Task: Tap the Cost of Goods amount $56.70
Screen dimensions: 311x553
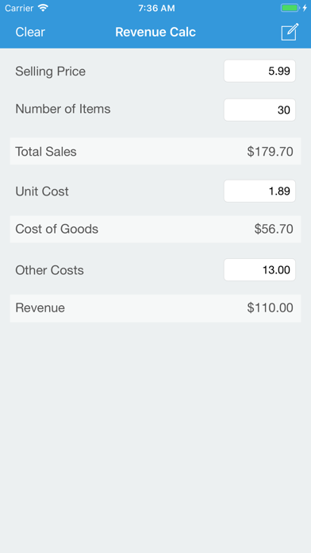Action: tap(274, 230)
